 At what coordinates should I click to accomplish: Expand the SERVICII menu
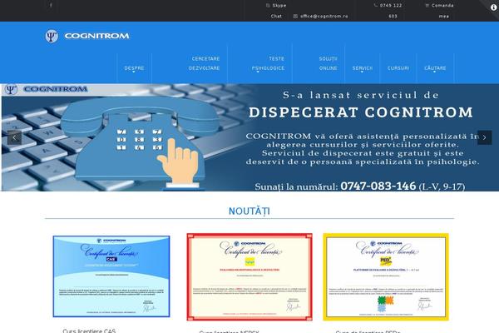coord(362,68)
